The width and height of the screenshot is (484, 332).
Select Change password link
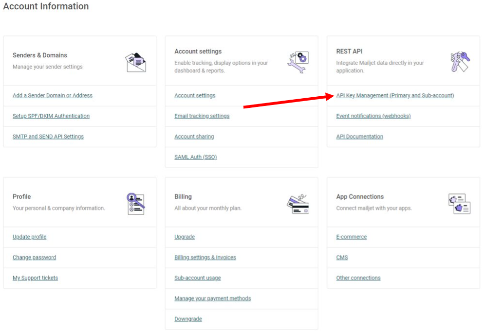pos(34,258)
